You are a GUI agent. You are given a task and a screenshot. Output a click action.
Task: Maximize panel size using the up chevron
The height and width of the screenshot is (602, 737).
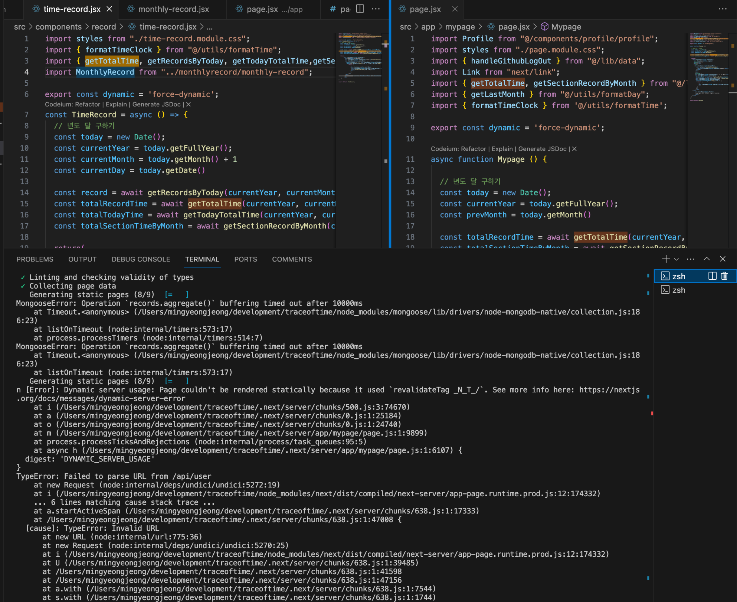pyautogui.click(x=707, y=259)
